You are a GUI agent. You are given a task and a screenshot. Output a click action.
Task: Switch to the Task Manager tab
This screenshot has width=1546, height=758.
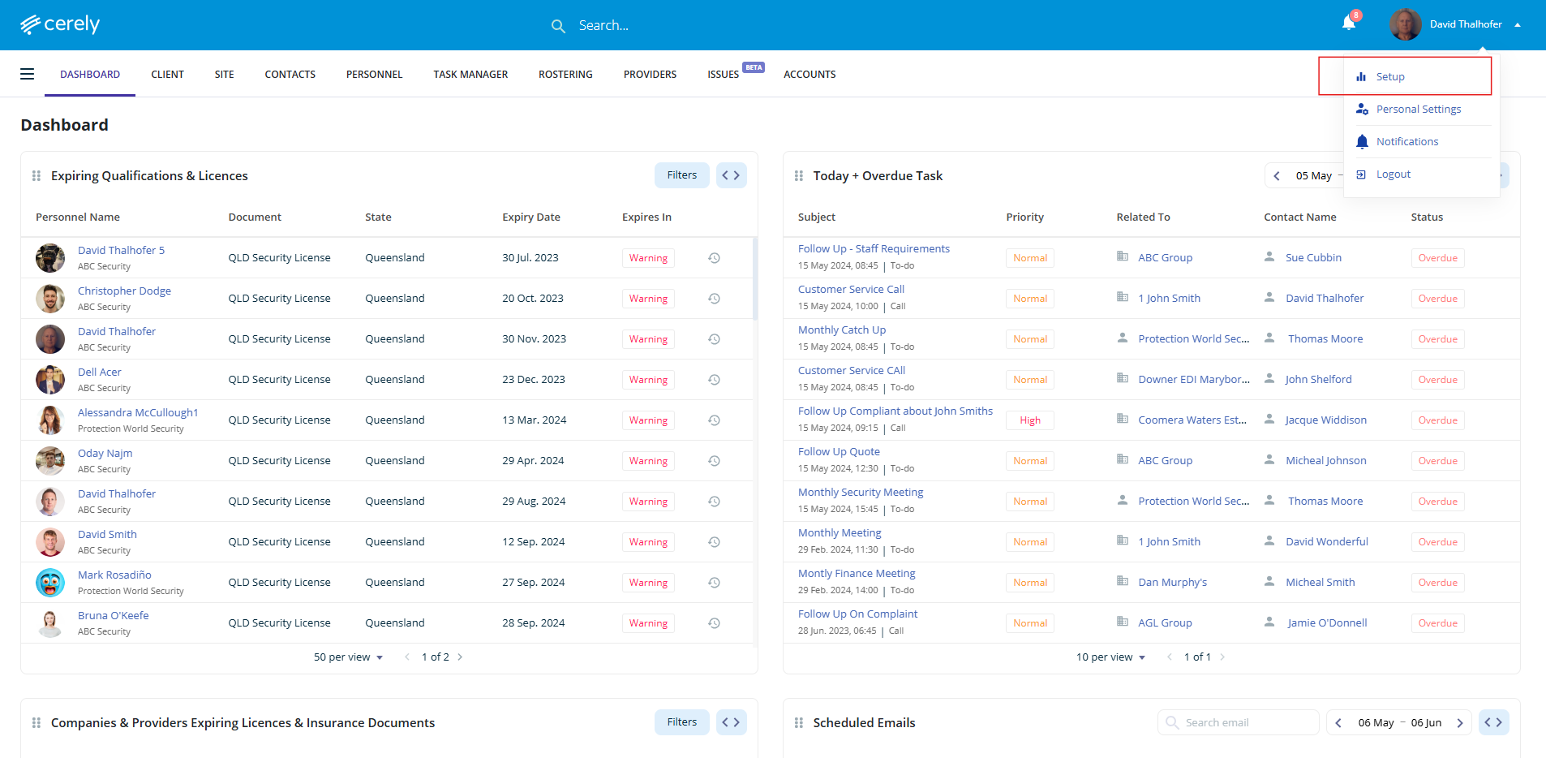click(470, 74)
